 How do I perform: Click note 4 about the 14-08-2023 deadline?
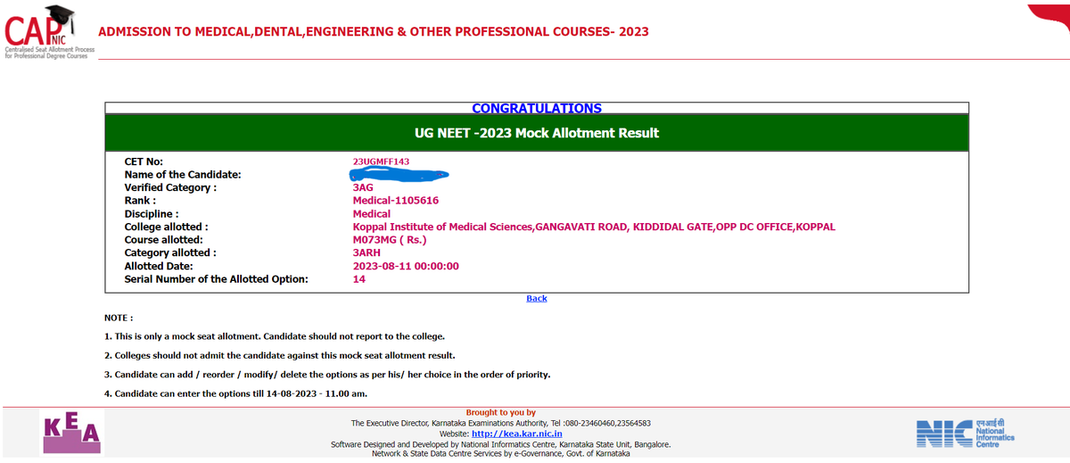click(x=236, y=393)
